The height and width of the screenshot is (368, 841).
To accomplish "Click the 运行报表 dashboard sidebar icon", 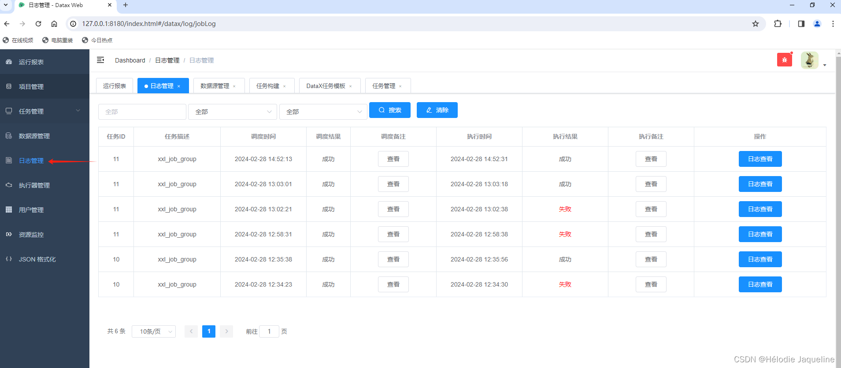I will pyautogui.click(x=9, y=62).
